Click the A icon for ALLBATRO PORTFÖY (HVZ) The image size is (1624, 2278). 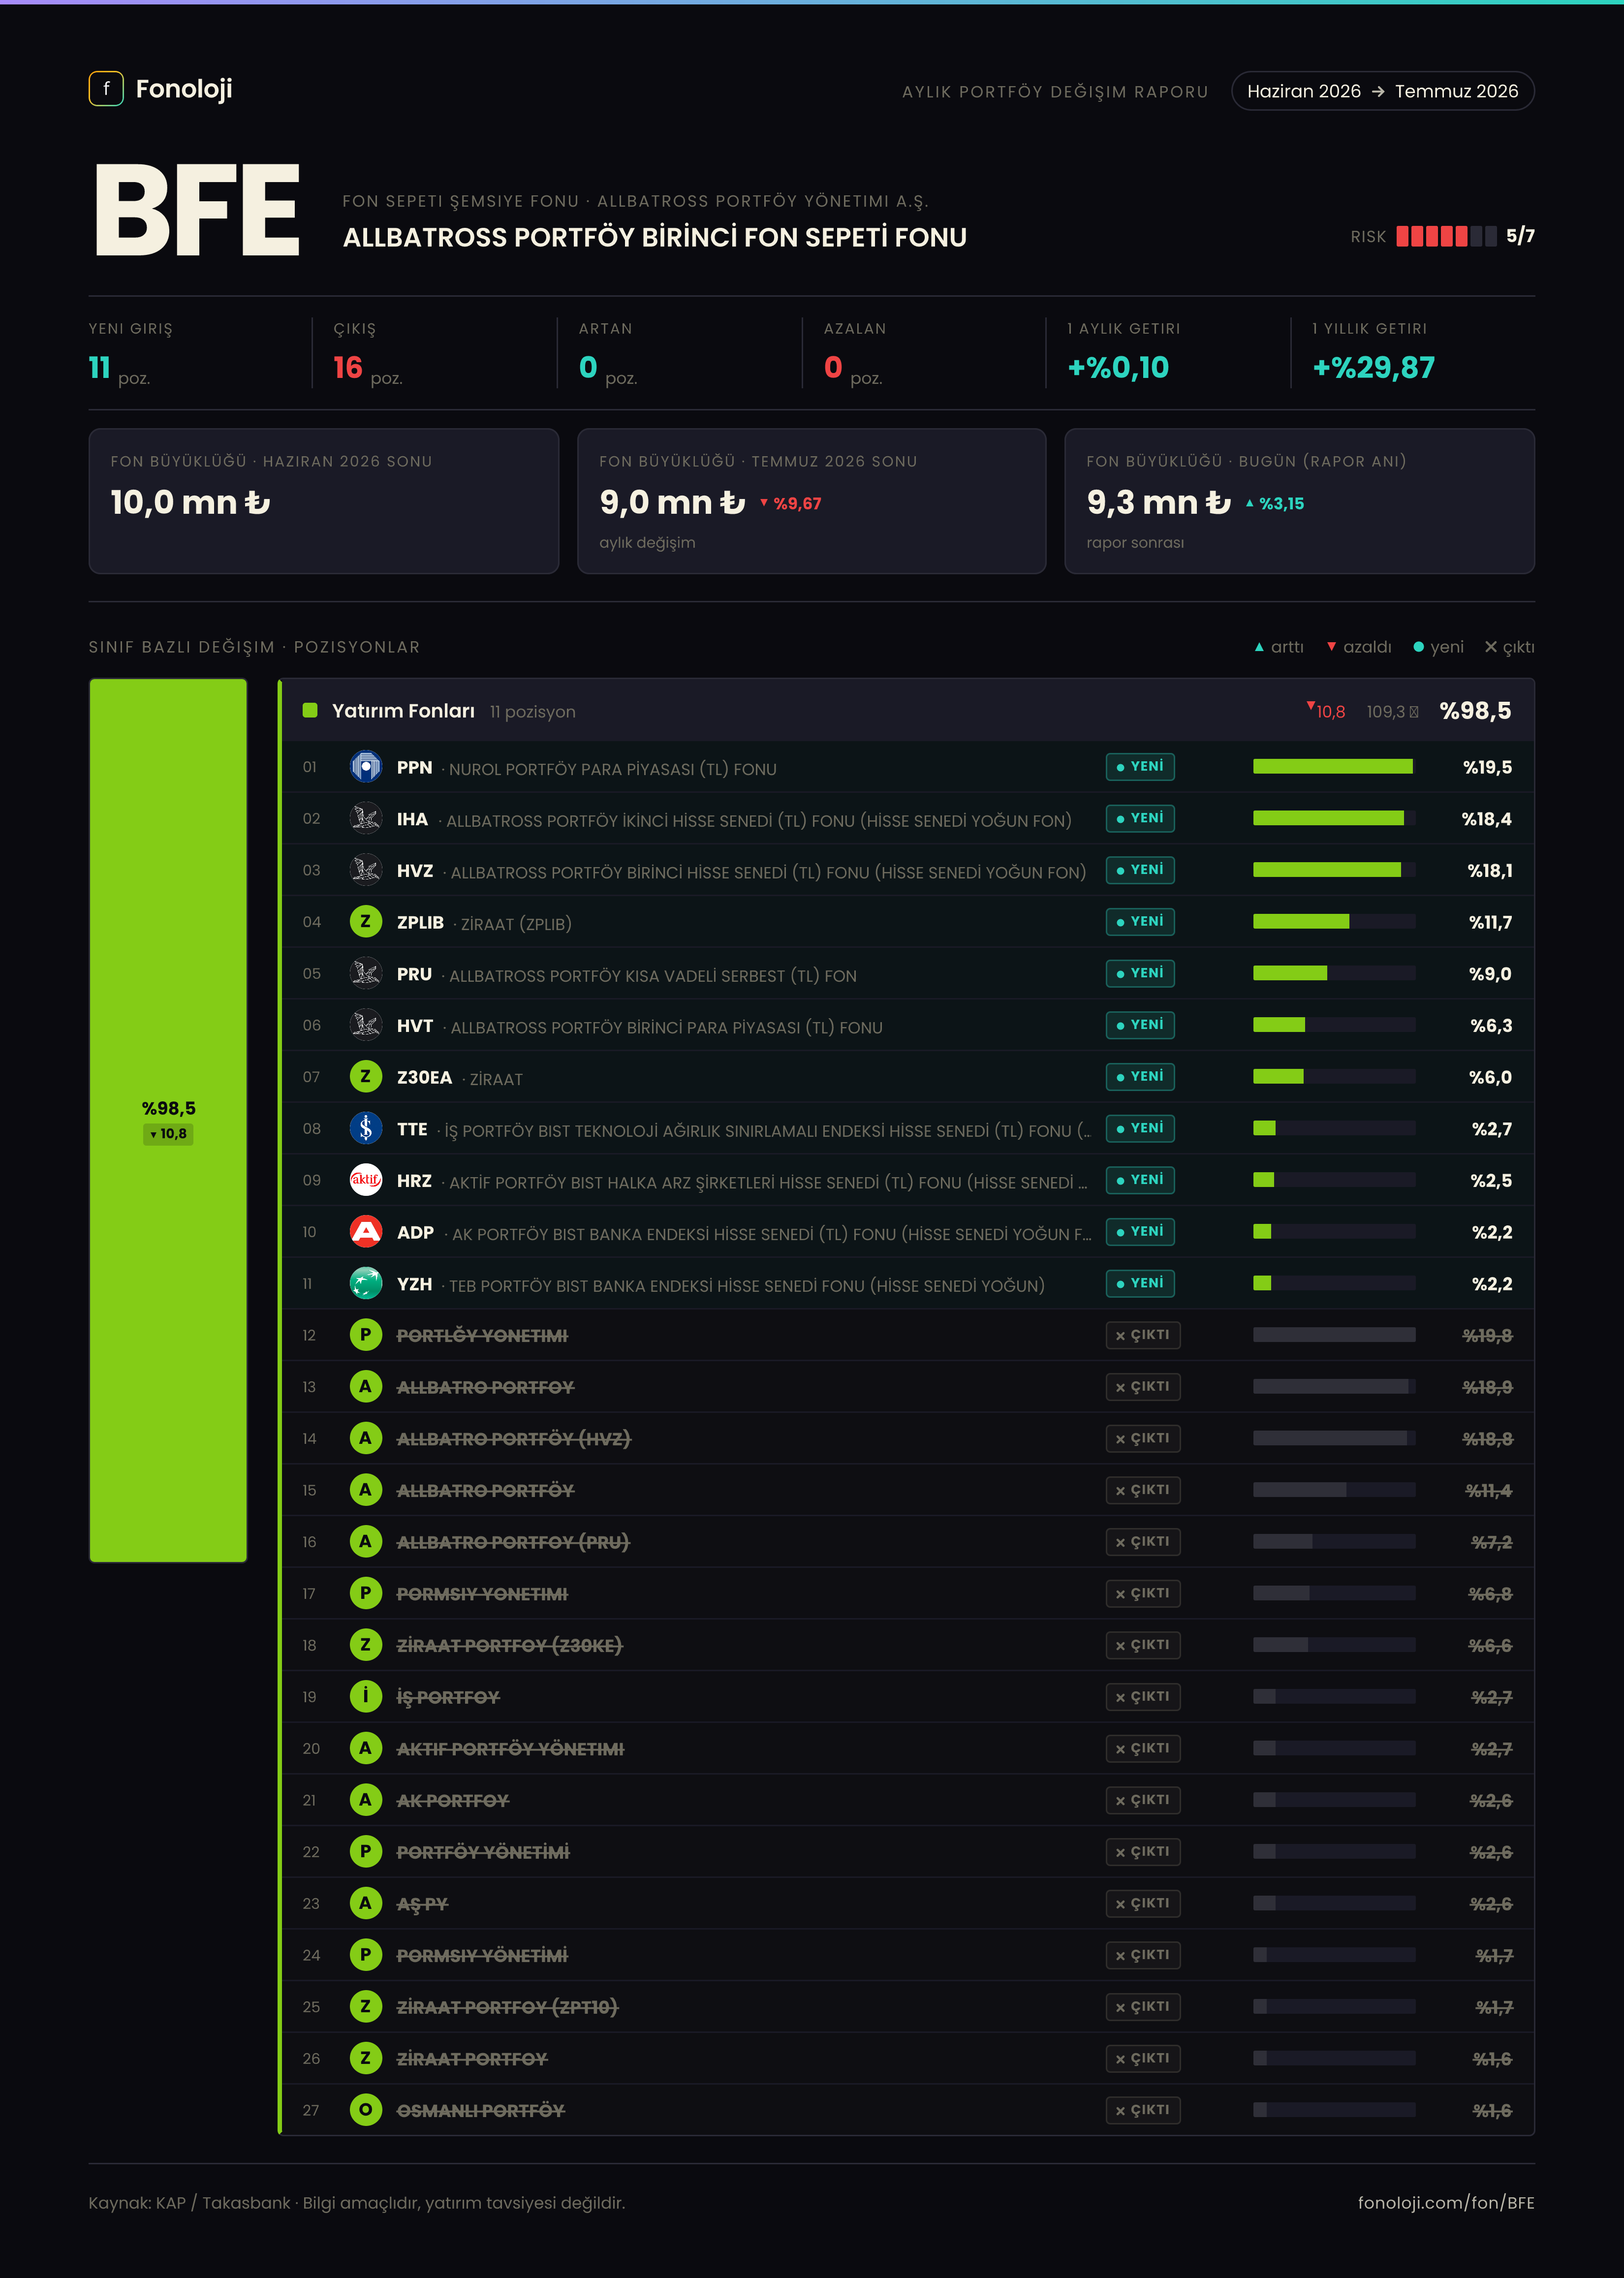pos(366,1439)
